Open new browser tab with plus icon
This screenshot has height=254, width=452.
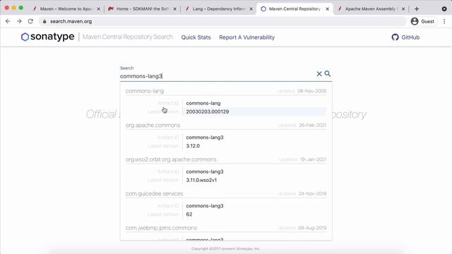[417, 9]
